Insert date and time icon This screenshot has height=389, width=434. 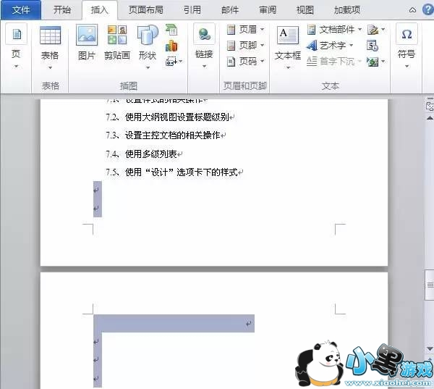pos(373,46)
